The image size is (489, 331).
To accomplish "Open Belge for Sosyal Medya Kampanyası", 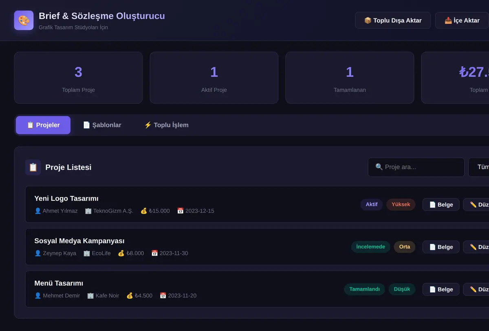I will point(441,247).
